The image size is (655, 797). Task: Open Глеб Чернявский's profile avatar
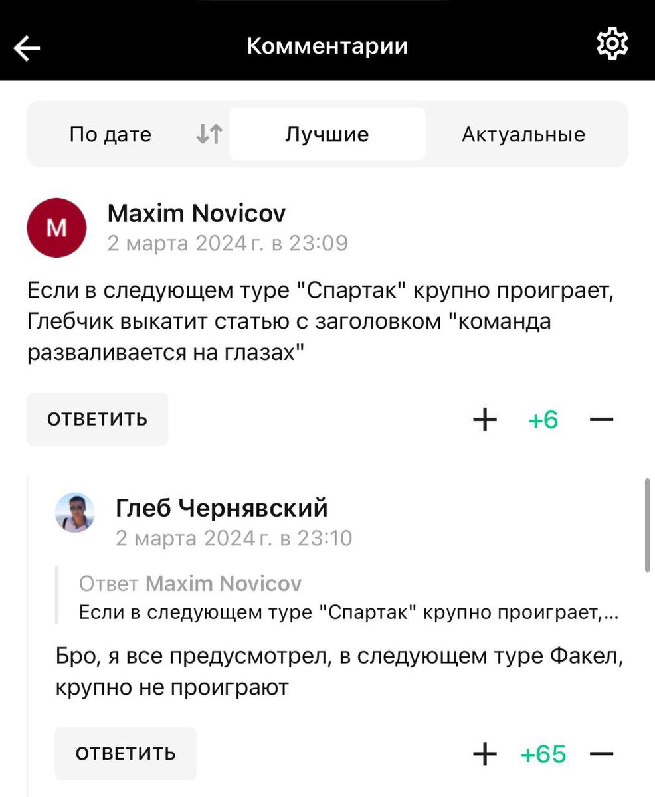75,514
